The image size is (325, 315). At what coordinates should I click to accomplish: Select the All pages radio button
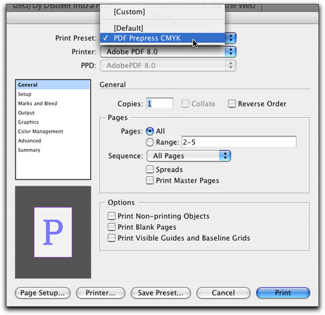[149, 131]
